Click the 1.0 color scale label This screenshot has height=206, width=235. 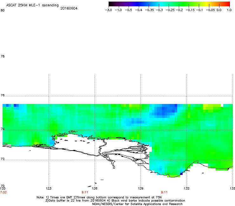click(229, 10)
